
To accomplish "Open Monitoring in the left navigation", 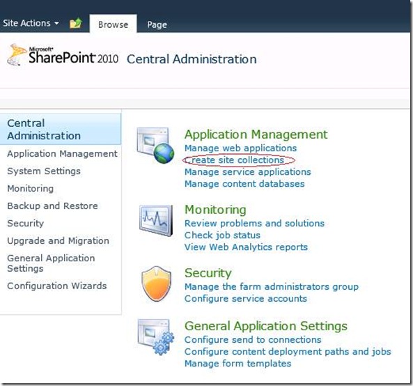I will (x=30, y=188).
